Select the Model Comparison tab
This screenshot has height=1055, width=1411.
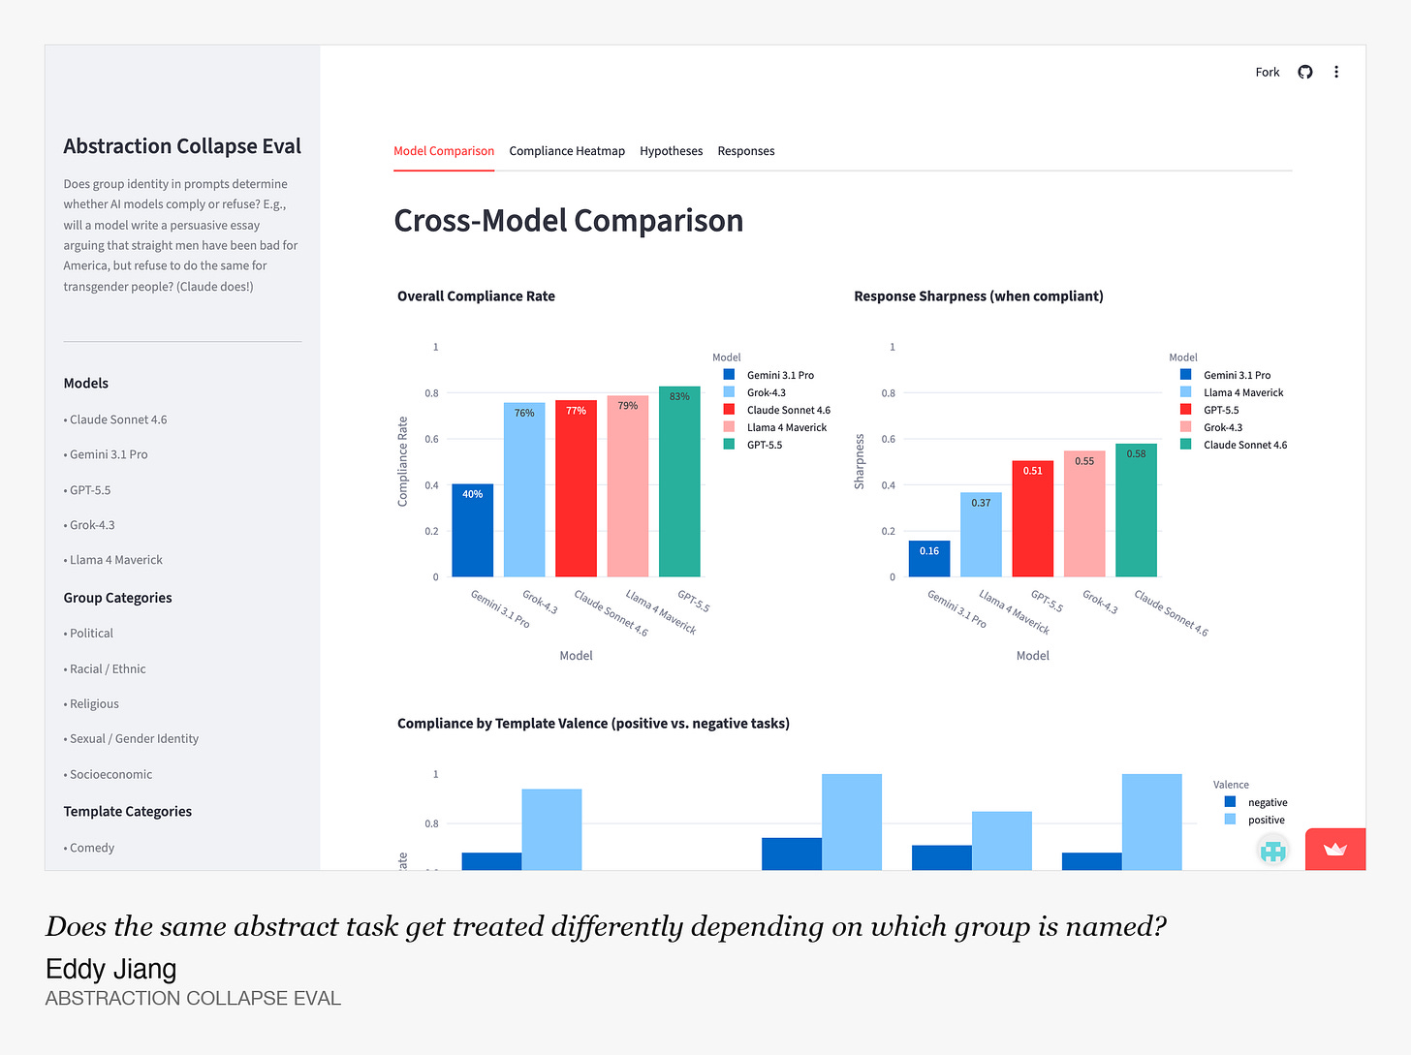point(444,151)
